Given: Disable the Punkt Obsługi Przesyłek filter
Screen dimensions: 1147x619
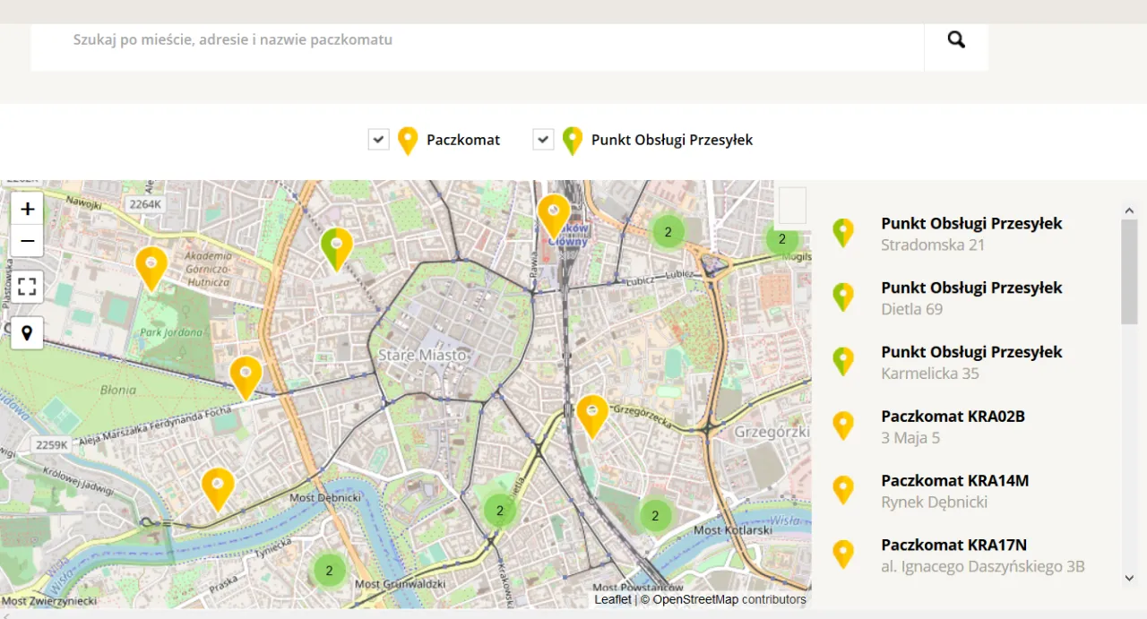Looking at the screenshot, I should (542, 139).
